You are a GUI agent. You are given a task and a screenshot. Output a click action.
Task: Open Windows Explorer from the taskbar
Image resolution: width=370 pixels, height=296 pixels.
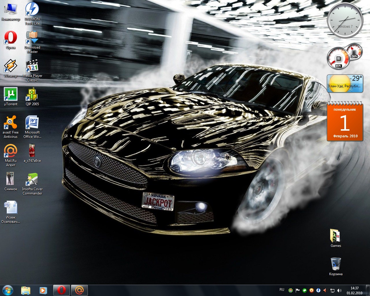click(x=26, y=290)
